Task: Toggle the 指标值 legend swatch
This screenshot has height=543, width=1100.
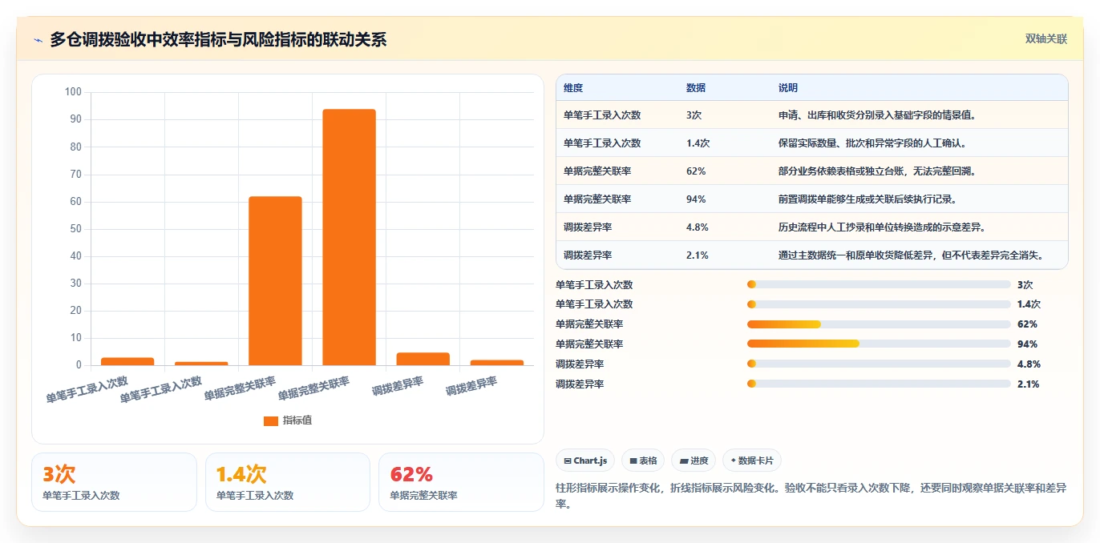Action: click(271, 420)
